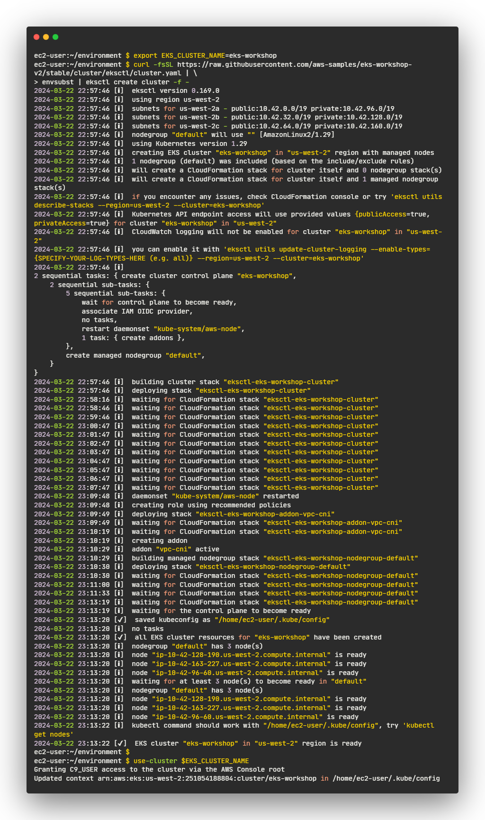Screen dimensions: 485x820
Task: Click the '{publicAccess=true,' value
Action: 393,214
